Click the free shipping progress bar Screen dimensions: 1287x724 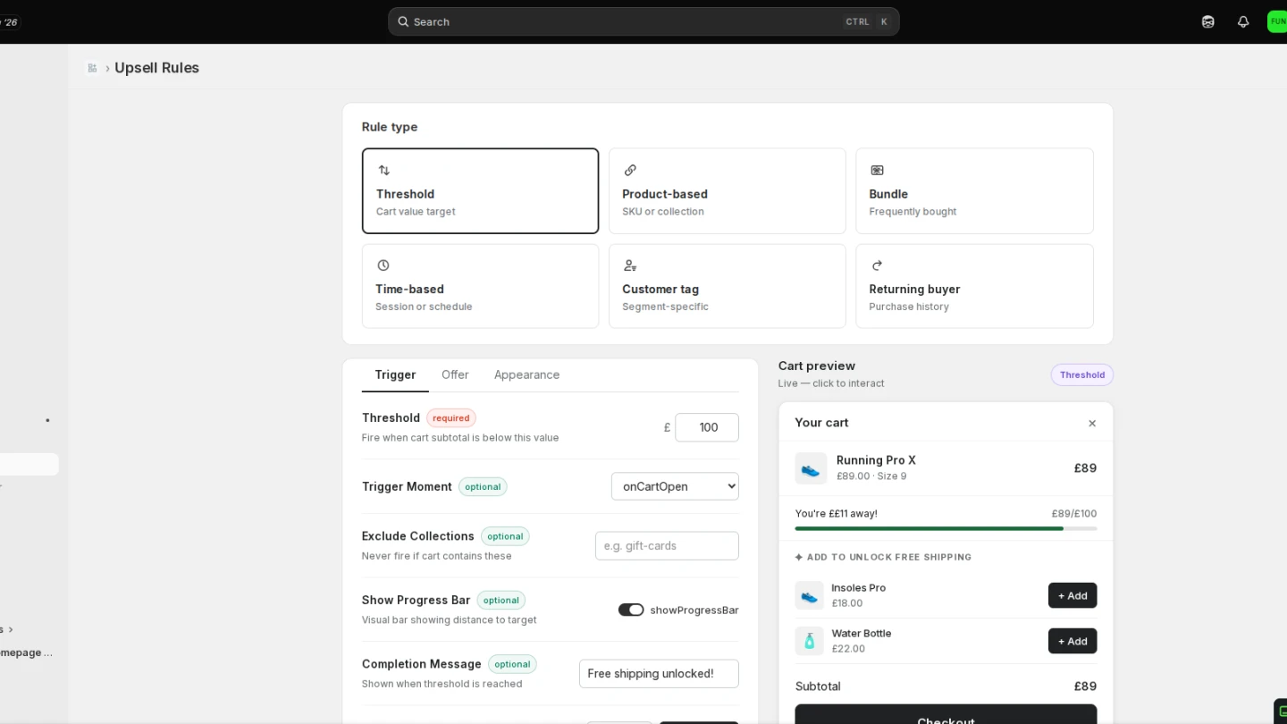[946, 528]
